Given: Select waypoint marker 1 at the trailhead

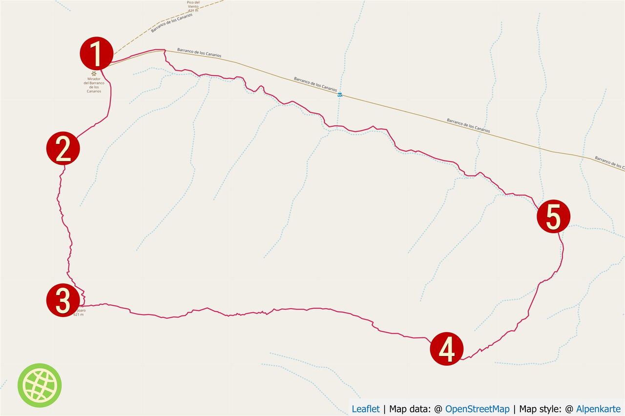Looking at the screenshot, I should coord(97,53).
